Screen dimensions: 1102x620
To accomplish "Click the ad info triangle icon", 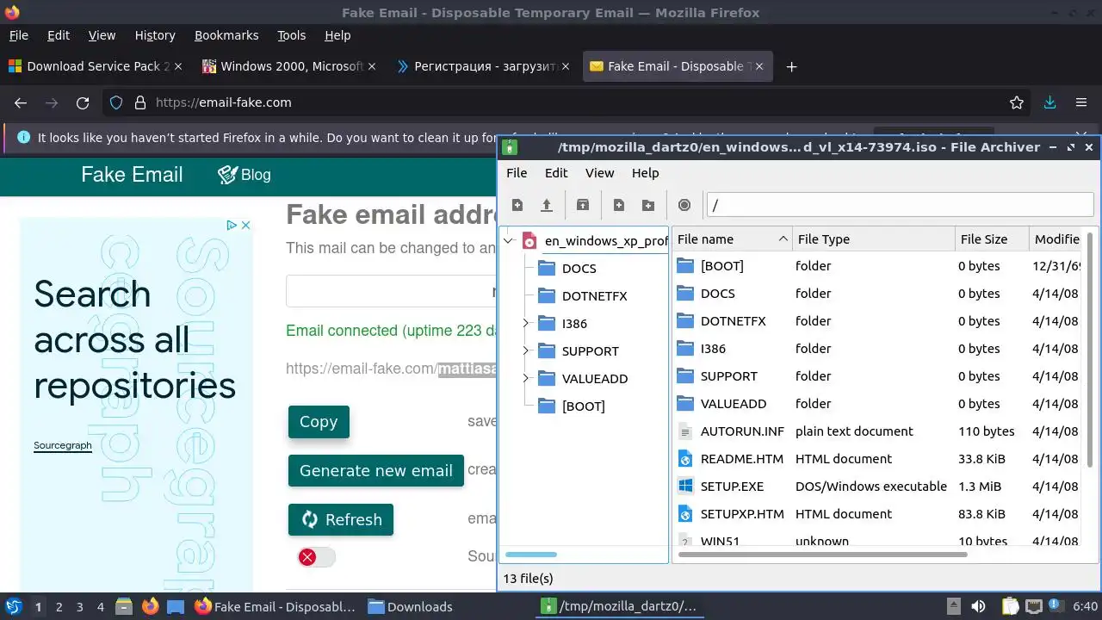I will pyautogui.click(x=232, y=225).
